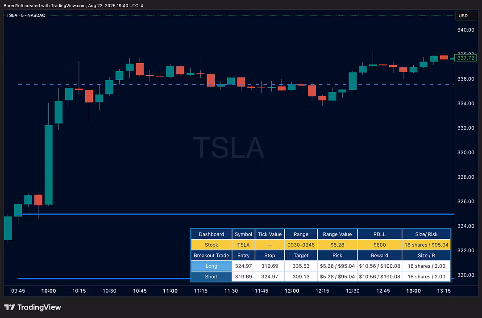Click the yellow Stock row label
Viewport: 482px width, 318px height.
(212, 245)
